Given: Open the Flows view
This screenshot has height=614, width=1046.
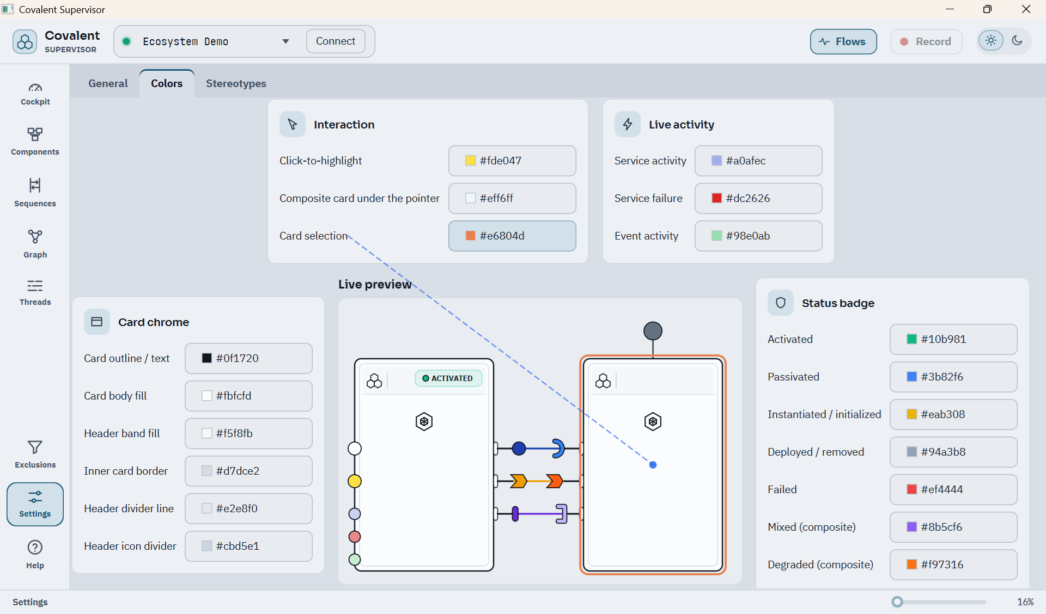Looking at the screenshot, I should (x=843, y=41).
